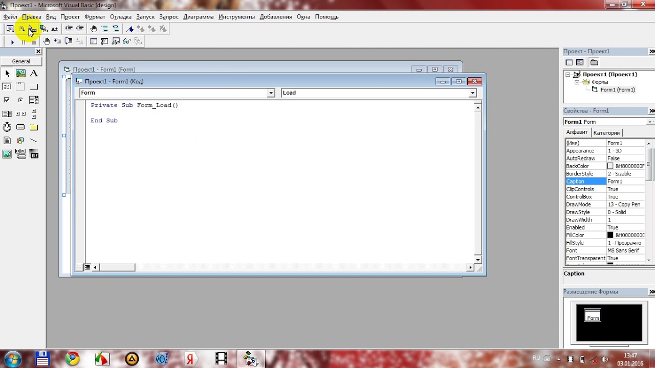Viewport: 655px width, 368px height.
Task: Select the FileListBox control tool
Action: coord(7,140)
